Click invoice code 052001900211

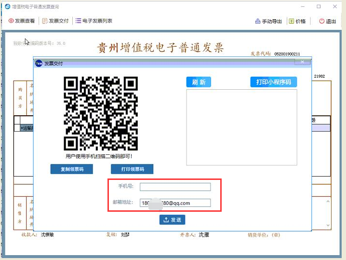tap(287, 54)
